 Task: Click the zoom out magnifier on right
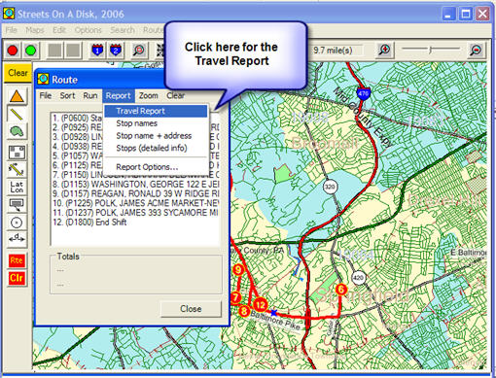click(x=476, y=50)
